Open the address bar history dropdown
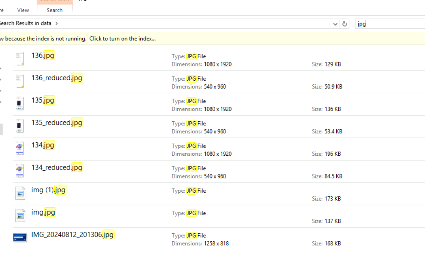Image resolution: width=425 pixels, height=264 pixels. [x=335, y=24]
